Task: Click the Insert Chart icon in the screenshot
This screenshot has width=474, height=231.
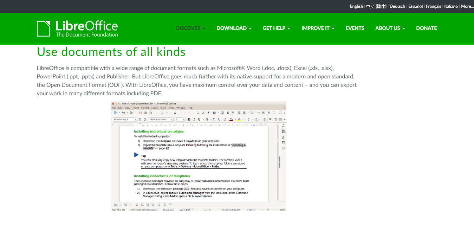Action: (x=228, y=113)
